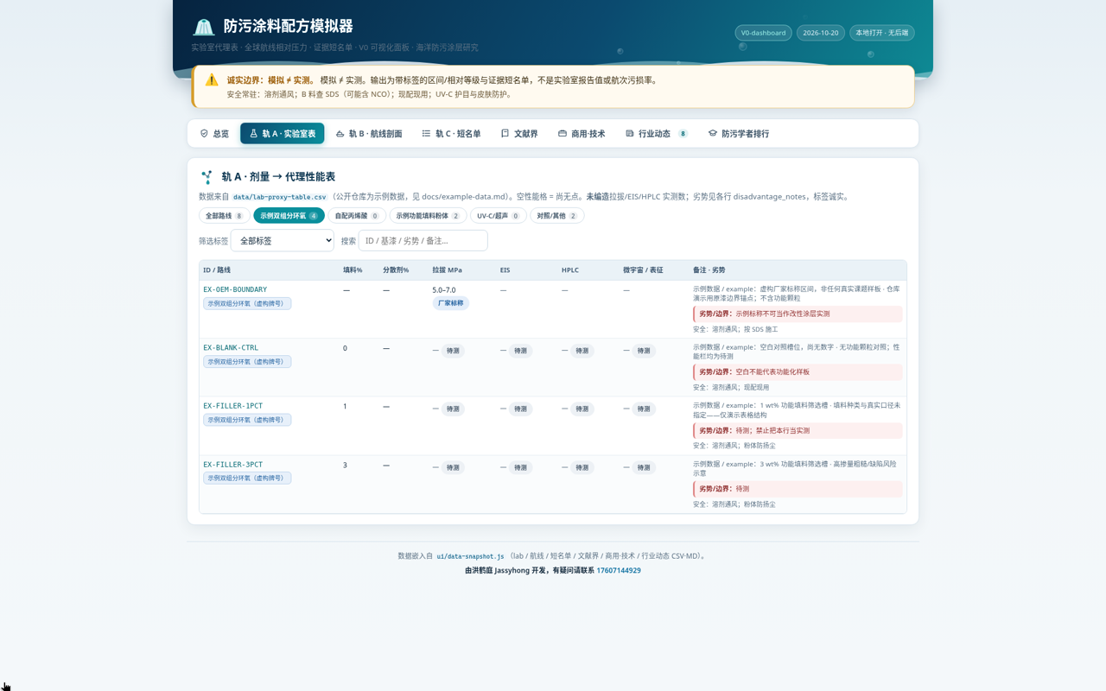The image size is (1106, 691).
Task: Click the 劣势/边界: 空白不能代表功能化样板 note
Action: point(798,372)
